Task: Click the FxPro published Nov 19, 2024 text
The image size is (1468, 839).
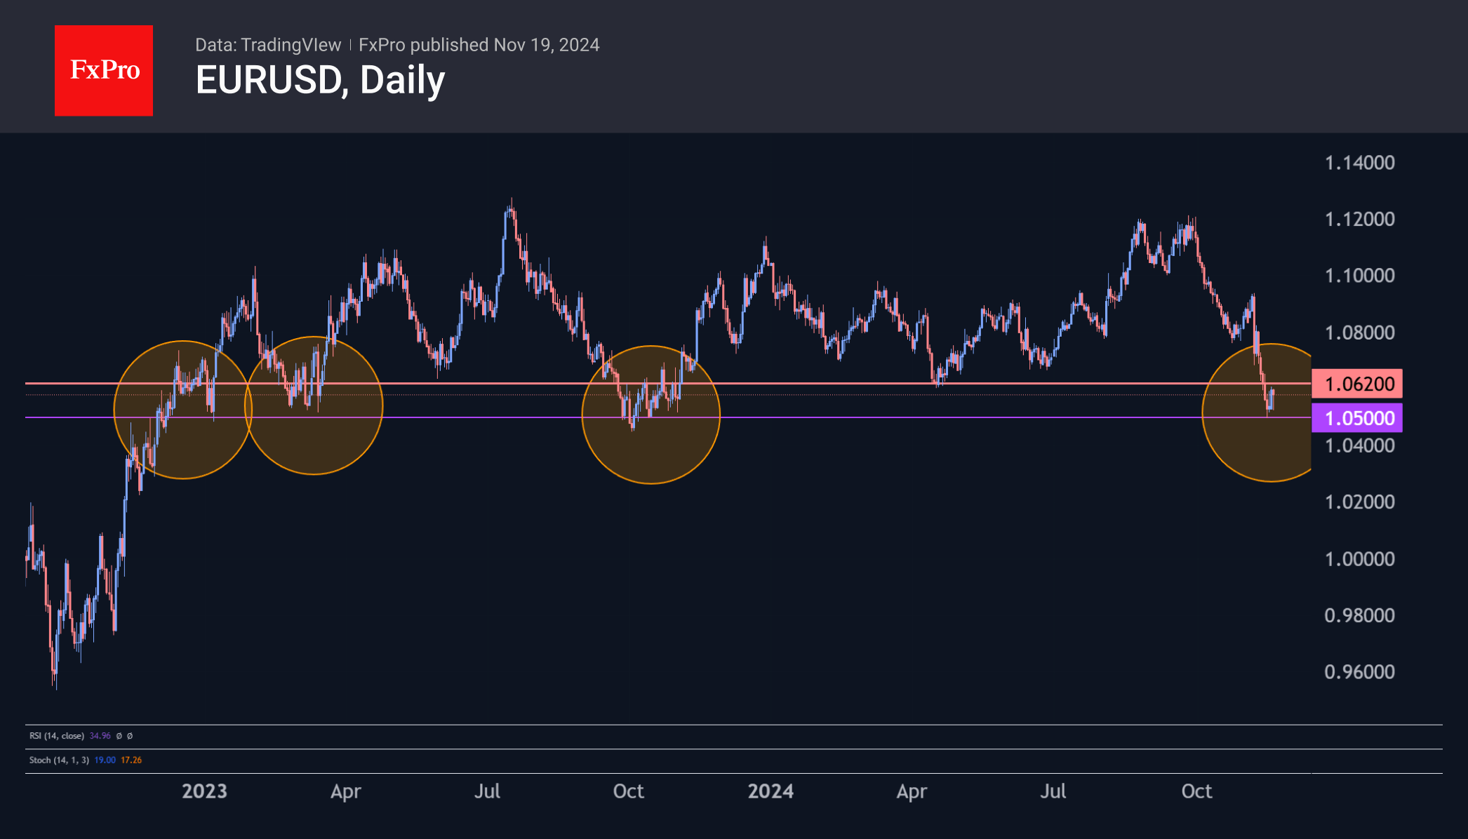Action: click(x=479, y=45)
